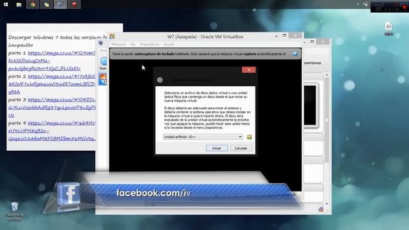This screenshot has width=409, height=230.
Task: Open the parte 4 mega link
Action: pyautogui.click(x=52, y=130)
